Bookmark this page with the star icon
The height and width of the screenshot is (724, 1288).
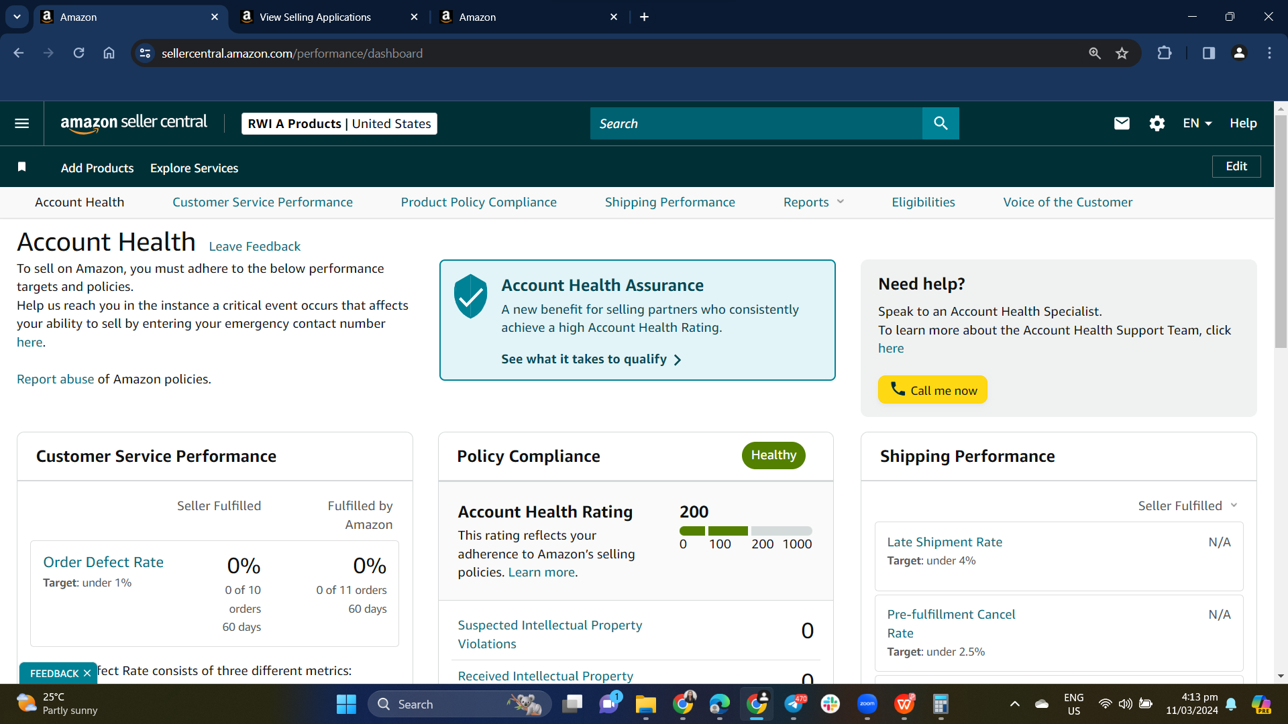point(1122,53)
